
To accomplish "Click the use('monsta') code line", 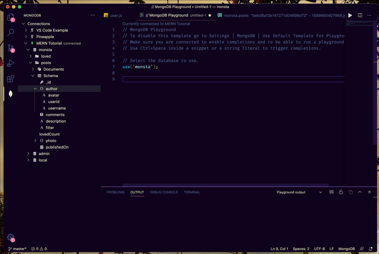I will [x=140, y=67].
